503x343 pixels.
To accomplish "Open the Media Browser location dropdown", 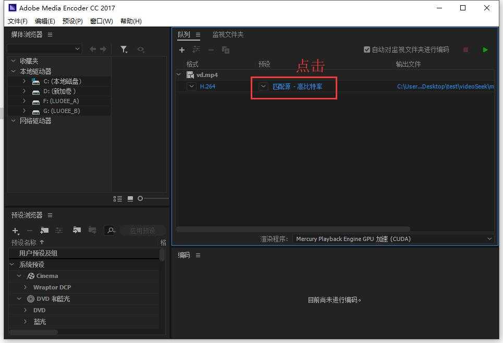I will tap(45, 49).
